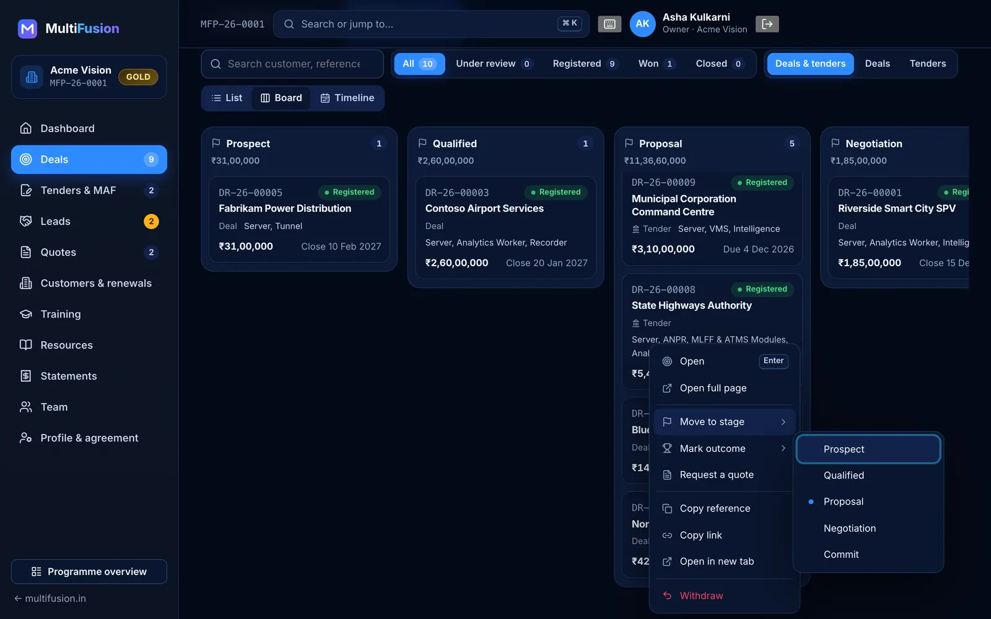Select Proposal stage radio option
This screenshot has height=619, width=991.
(868, 502)
